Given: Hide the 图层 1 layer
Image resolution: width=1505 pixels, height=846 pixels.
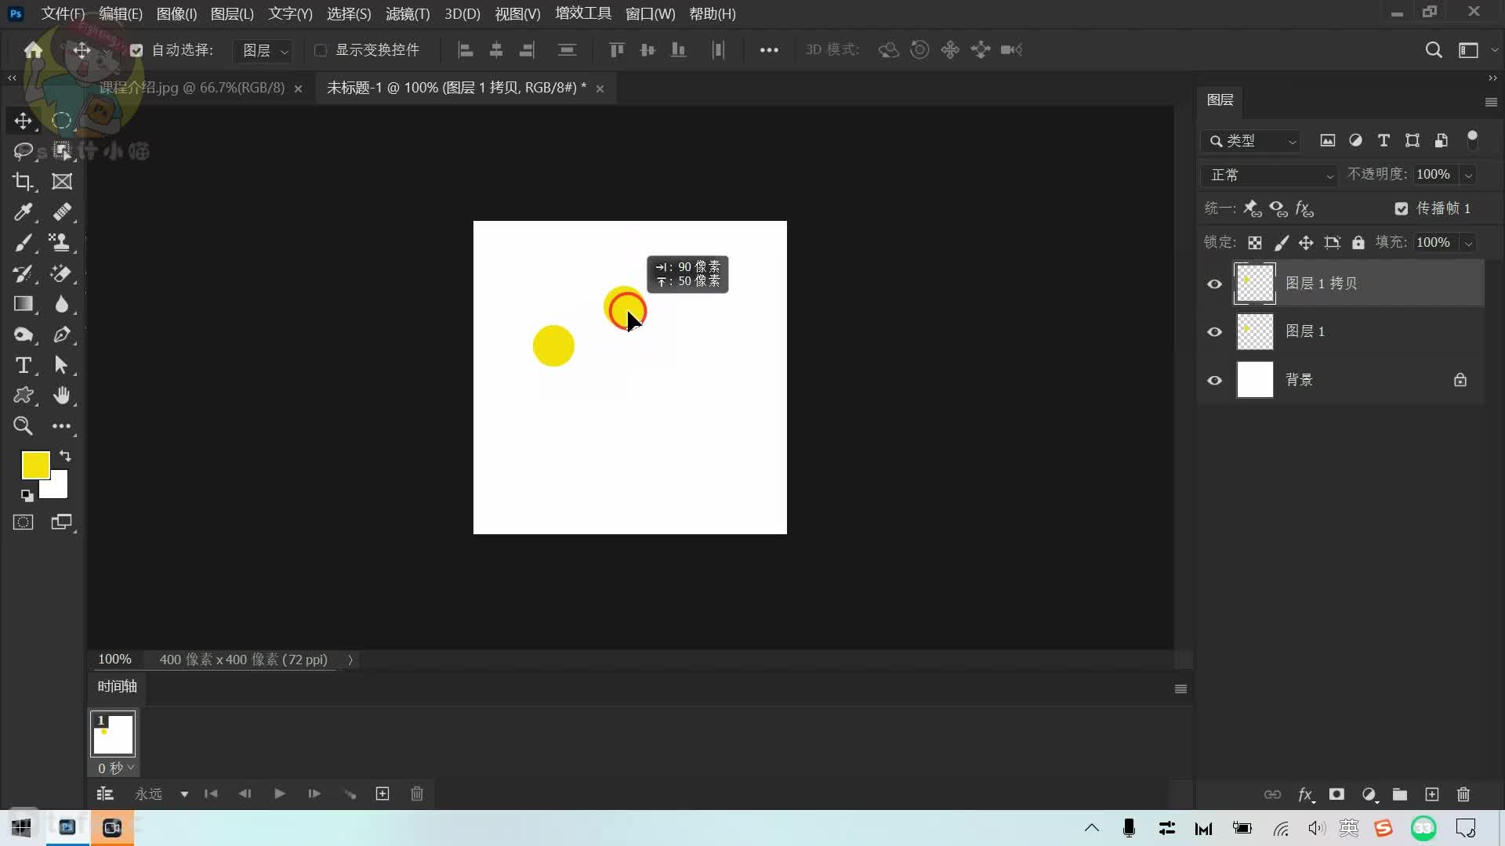Looking at the screenshot, I should point(1214,332).
